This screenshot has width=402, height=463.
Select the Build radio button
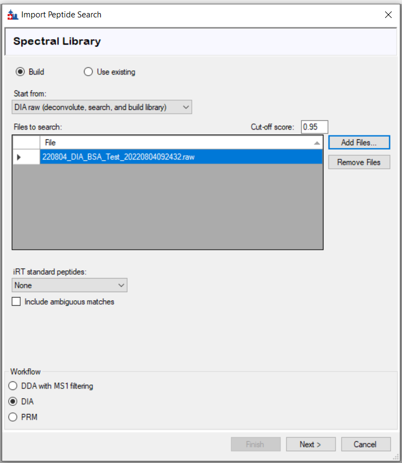tap(20, 72)
